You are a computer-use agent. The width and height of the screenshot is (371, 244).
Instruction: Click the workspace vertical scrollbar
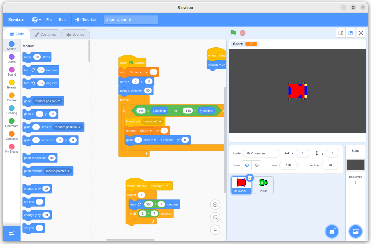tap(225, 140)
